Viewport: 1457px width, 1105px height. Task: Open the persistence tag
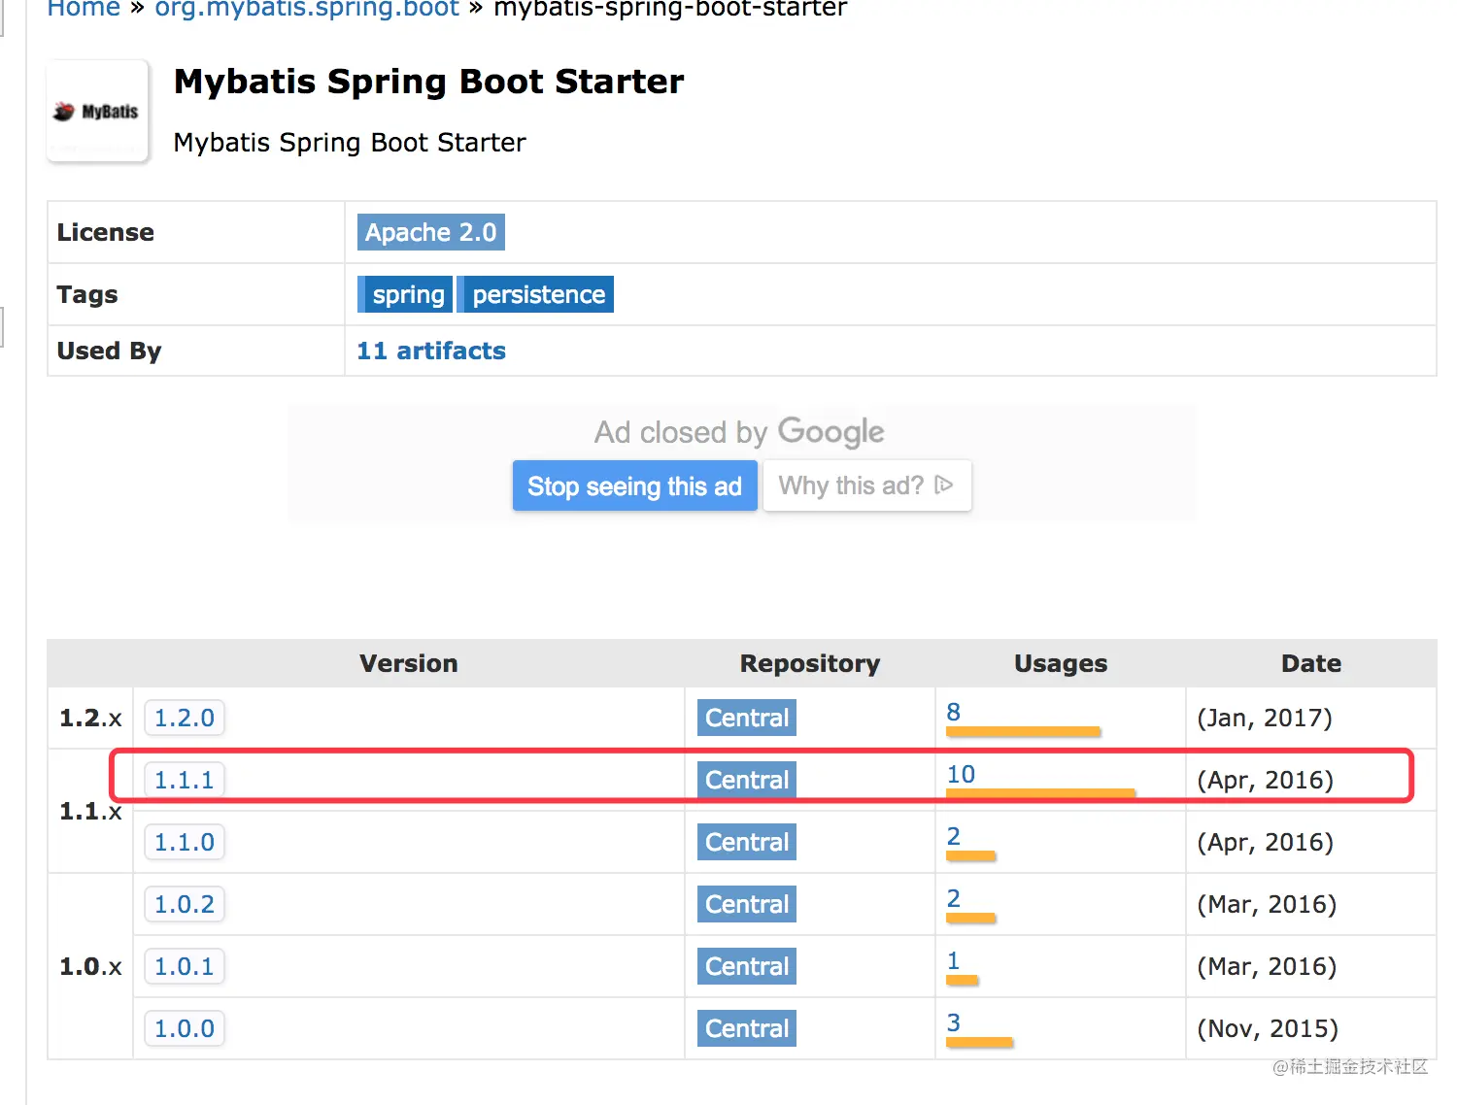(535, 294)
